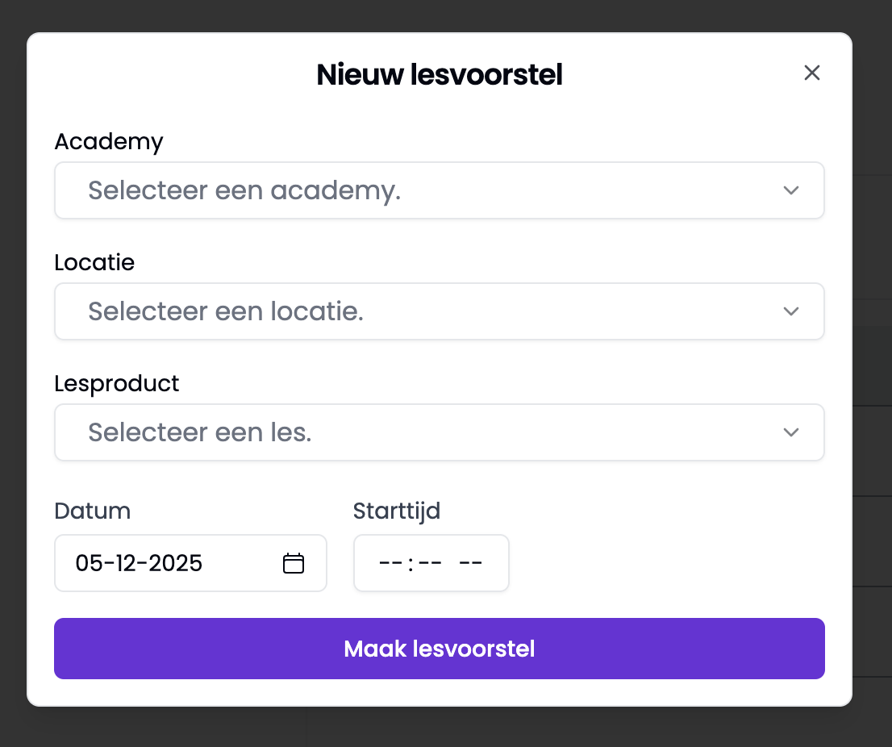This screenshot has width=892, height=747.
Task: Click the Datum label
Action: tap(92, 511)
